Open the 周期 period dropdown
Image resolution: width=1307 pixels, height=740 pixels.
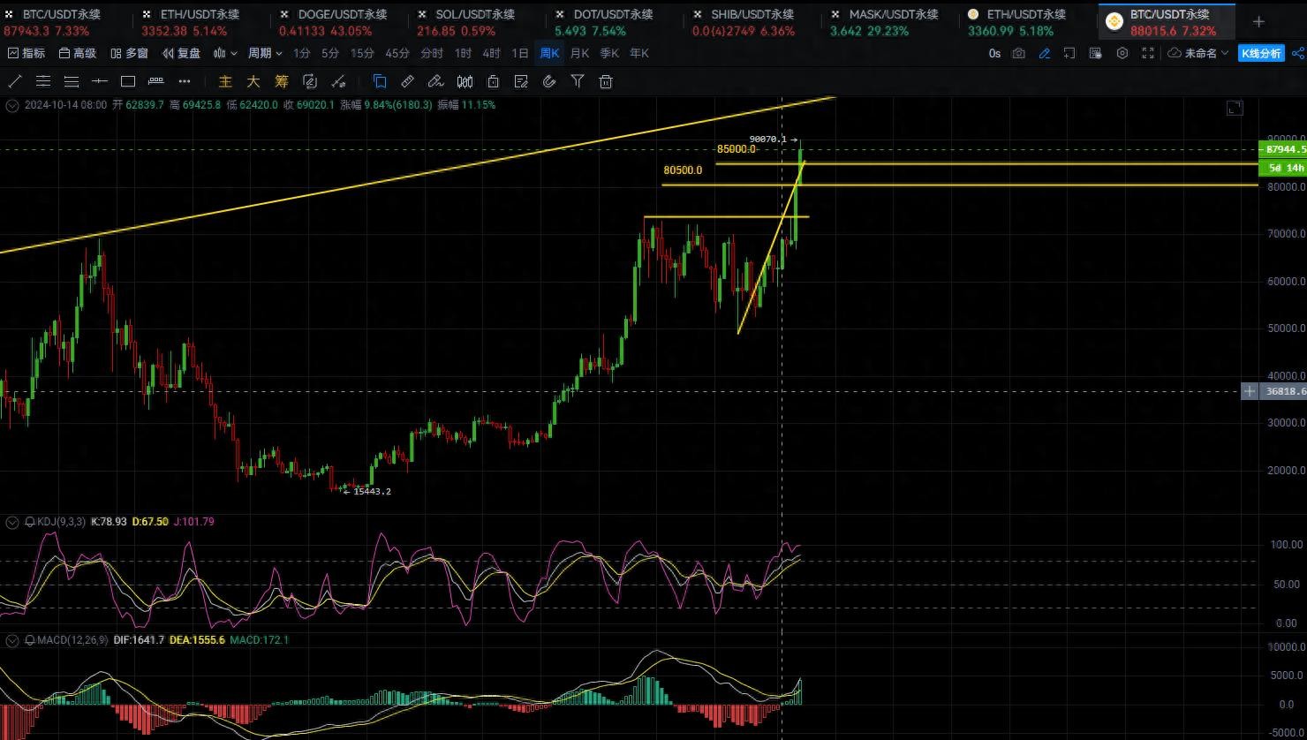click(265, 54)
